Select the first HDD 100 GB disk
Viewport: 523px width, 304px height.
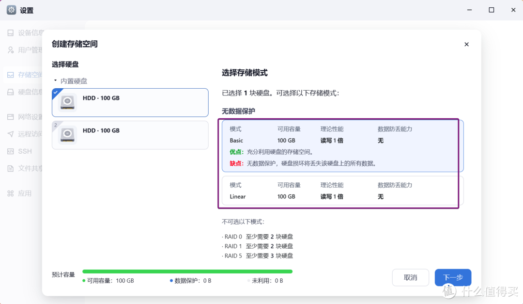pos(130,102)
